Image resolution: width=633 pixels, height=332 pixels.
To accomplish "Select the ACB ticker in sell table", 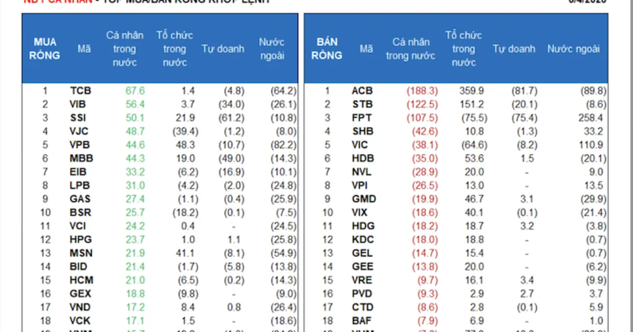I will [x=362, y=91].
